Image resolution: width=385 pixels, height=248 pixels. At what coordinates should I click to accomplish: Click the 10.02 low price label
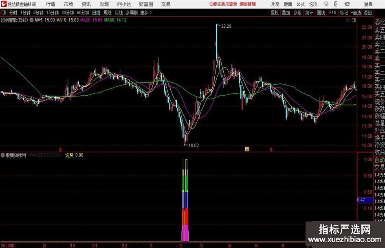tap(194, 145)
